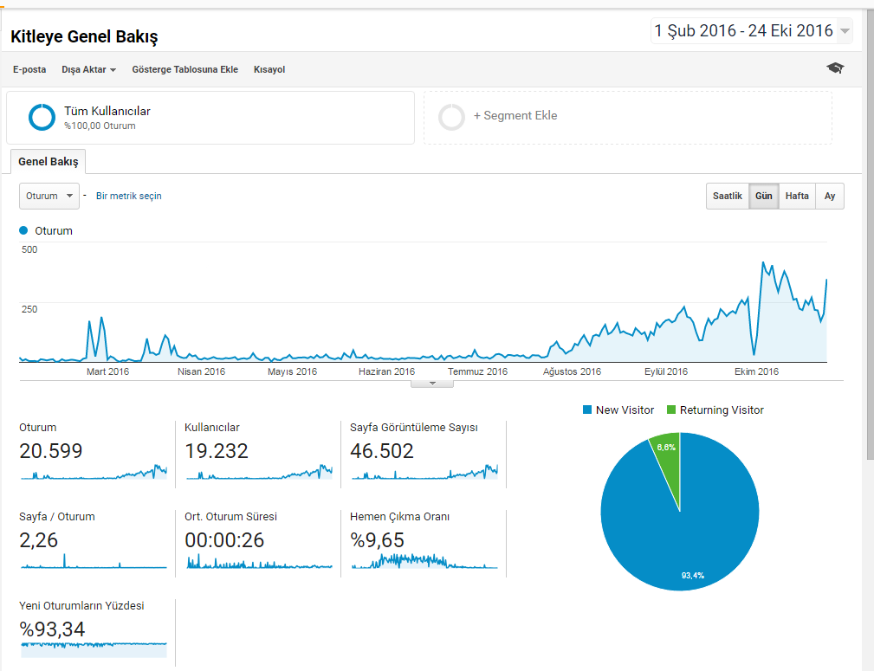The image size is (874, 671).
Task: Click E-posta in the toolbar
Action: [29, 69]
